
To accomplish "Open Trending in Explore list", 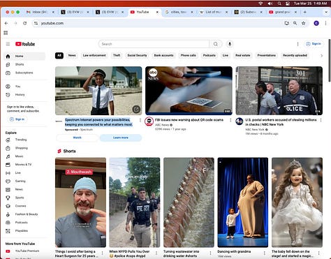I will [x=24, y=140].
